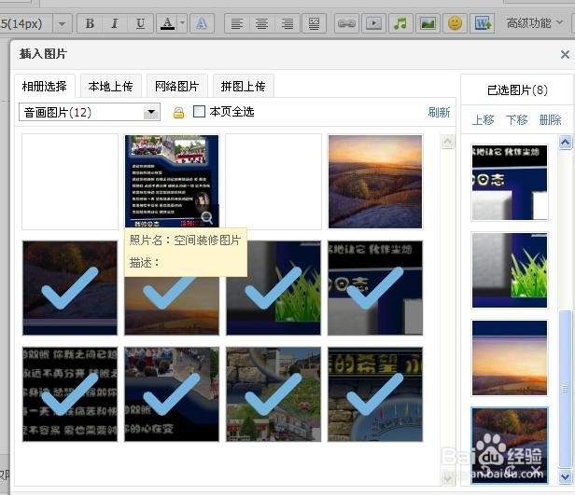Click 下移 to move image down
This screenshot has width=575, height=495.
(516, 119)
